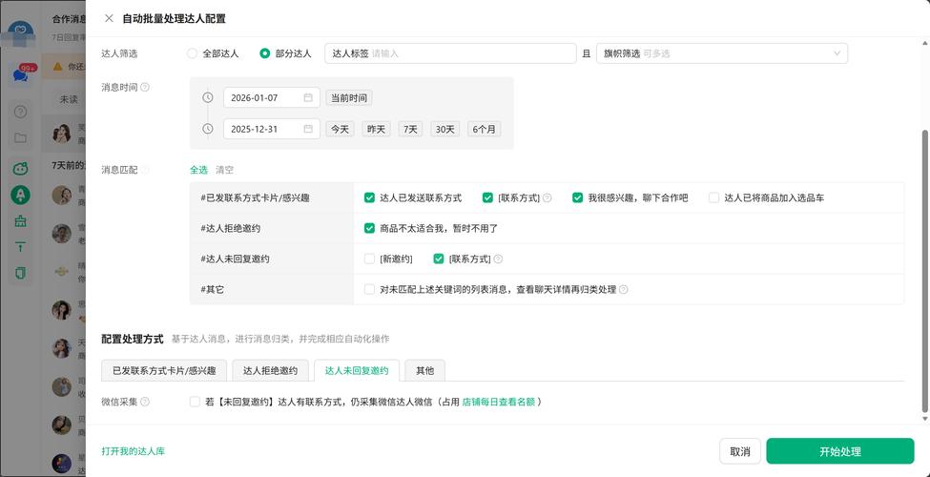Screen dimensions: 930x477
Task: Open the 打开我的达人库 link
Action: pyautogui.click(x=133, y=451)
